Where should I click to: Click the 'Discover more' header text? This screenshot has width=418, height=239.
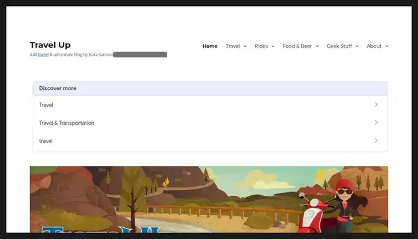pos(57,88)
